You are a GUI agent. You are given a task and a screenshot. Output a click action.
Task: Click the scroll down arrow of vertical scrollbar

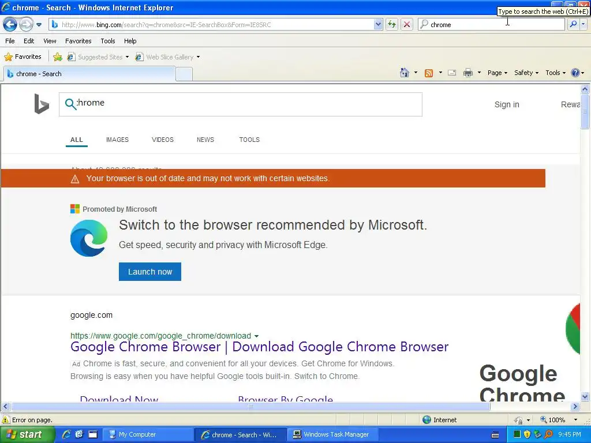[x=585, y=396]
